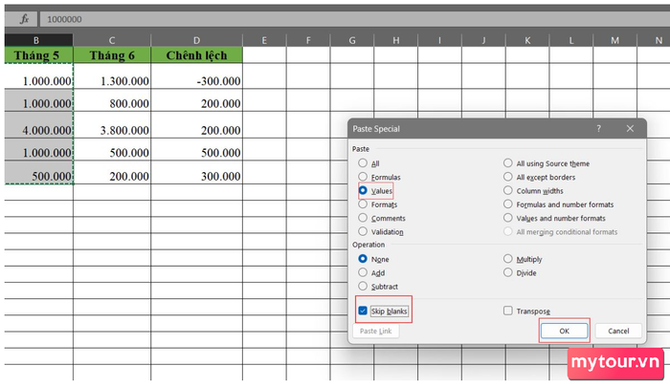670x387 pixels.
Task: Select column H header
Action: tap(395, 40)
